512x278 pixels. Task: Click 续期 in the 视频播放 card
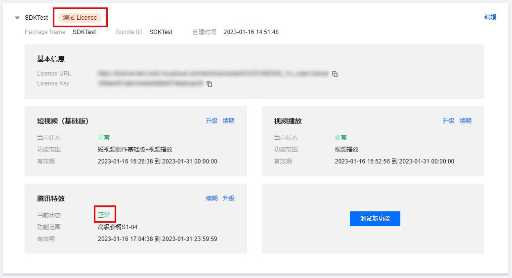466,120
